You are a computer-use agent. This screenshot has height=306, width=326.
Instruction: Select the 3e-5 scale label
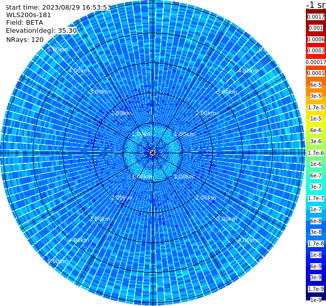316,96
